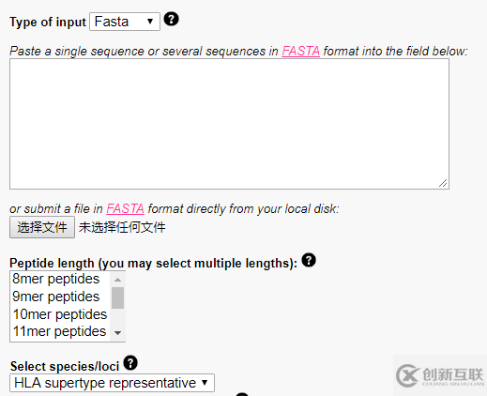Click help icon beside Peptide length

309,260
